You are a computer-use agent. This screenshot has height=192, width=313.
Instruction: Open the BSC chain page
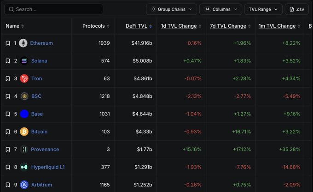click(x=36, y=96)
